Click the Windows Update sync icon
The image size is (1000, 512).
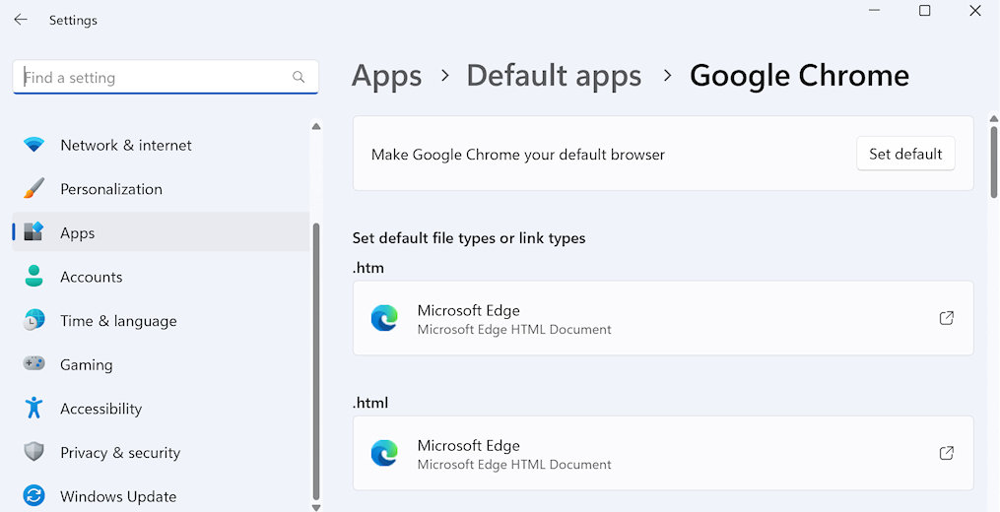coord(33,495)
